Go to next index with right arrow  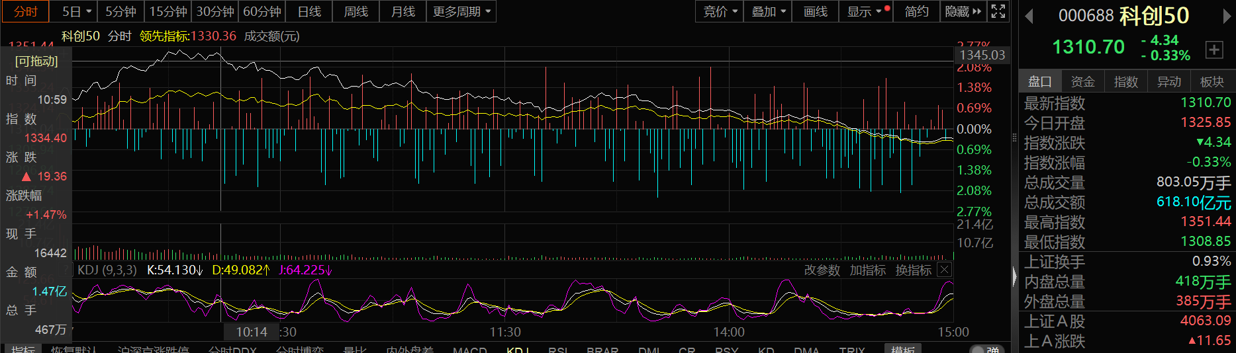(1226, 17)
